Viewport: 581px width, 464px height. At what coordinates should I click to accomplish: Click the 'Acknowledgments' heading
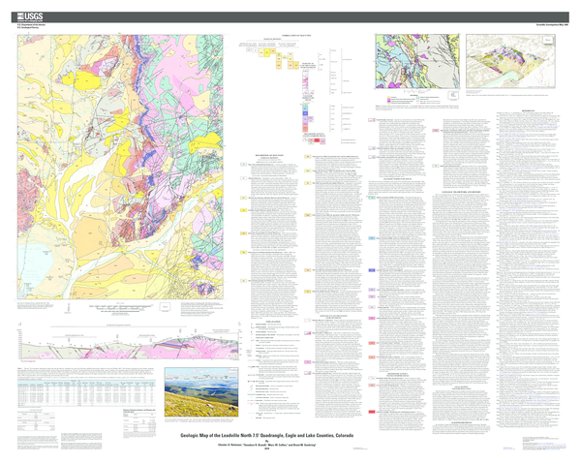click(x=461, y=422)
